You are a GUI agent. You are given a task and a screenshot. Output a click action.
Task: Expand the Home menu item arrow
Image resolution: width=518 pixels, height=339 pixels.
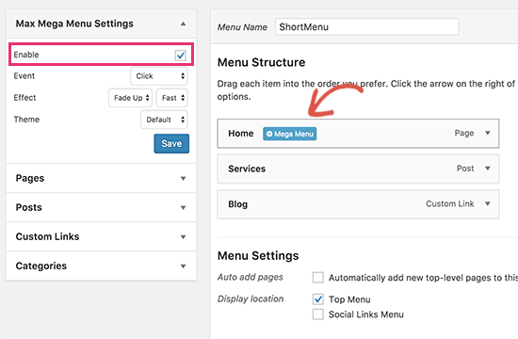tap(488, 133)
